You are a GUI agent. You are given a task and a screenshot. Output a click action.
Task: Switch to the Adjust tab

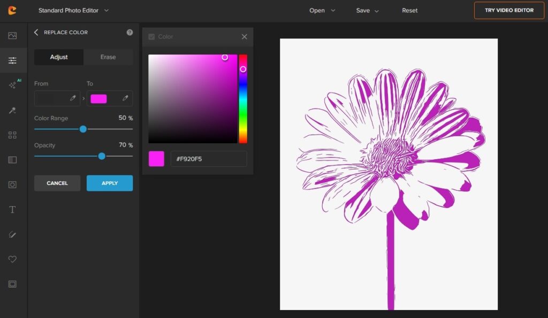click(x=58, y=57)
